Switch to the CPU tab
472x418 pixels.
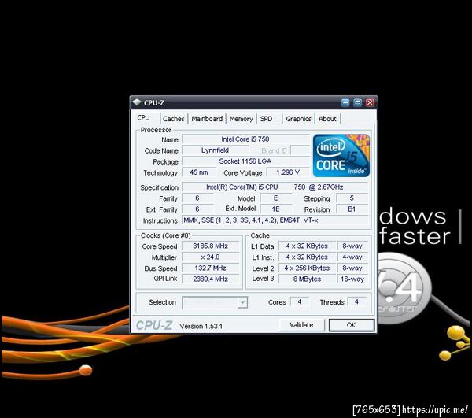[x=144, y=118]
